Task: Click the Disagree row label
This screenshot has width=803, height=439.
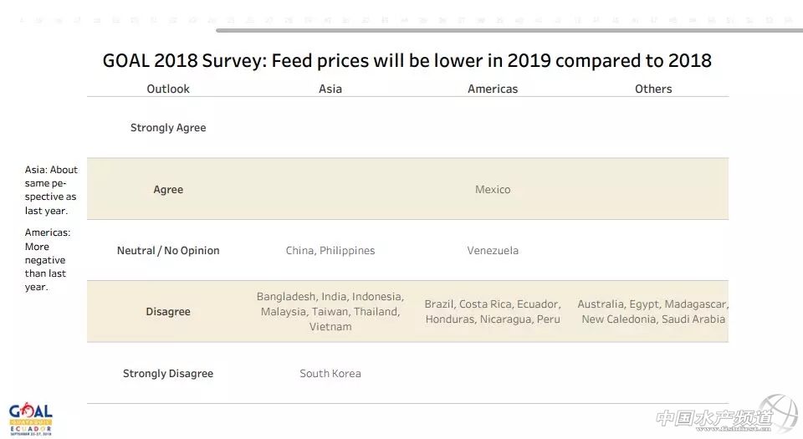Action: point(168,312)
